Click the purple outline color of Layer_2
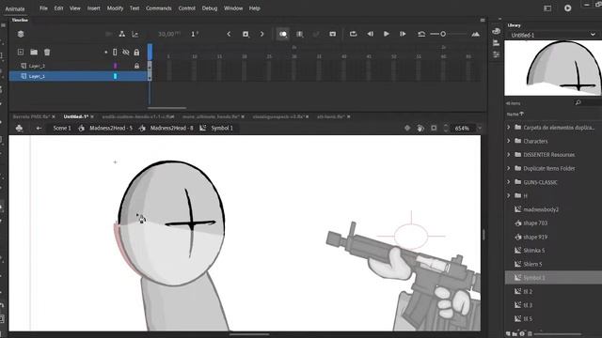This screenshot has width=602, height=338. [115, 66]
